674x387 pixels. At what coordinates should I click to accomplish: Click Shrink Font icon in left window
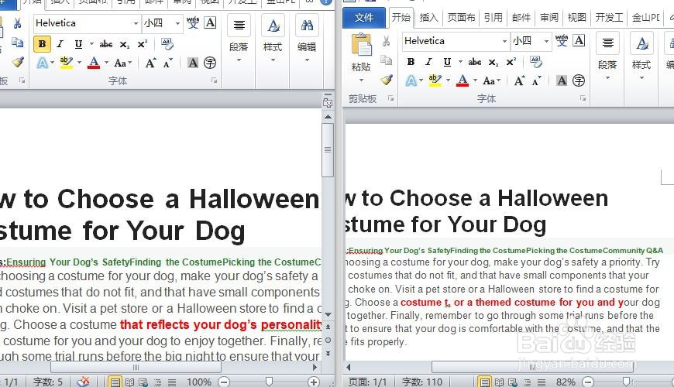(x=167, y=63)
